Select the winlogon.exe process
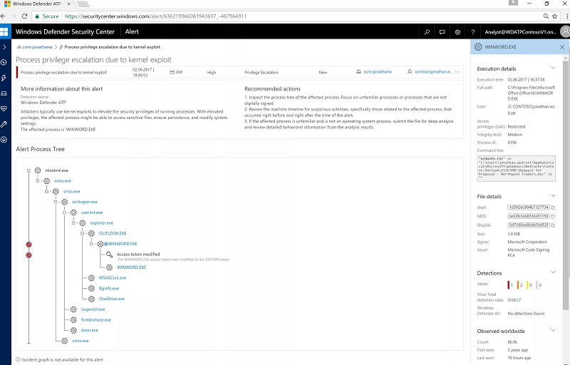The image size is (570, 365). 85,202
